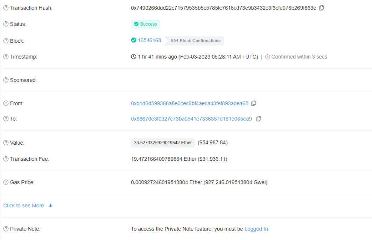
Task: Click the 1 hr 41 mins ago timestamp
Action: point(157,57)
